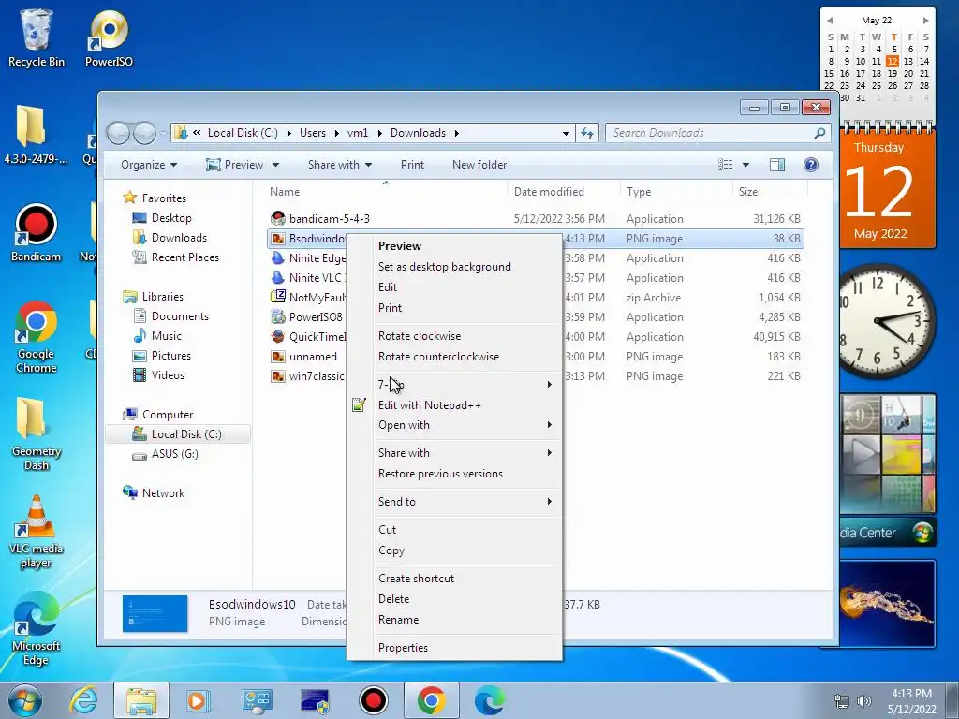The image size is (959, 719).
Task: Open Internet Explorer from the taskbar
Action: point(83,700)
